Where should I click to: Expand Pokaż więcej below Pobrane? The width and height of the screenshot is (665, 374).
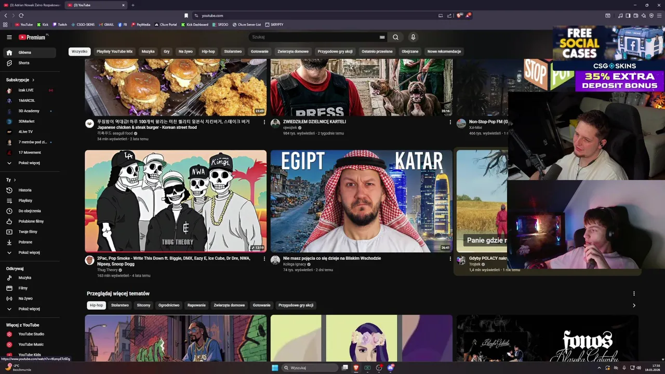point(29,252)
